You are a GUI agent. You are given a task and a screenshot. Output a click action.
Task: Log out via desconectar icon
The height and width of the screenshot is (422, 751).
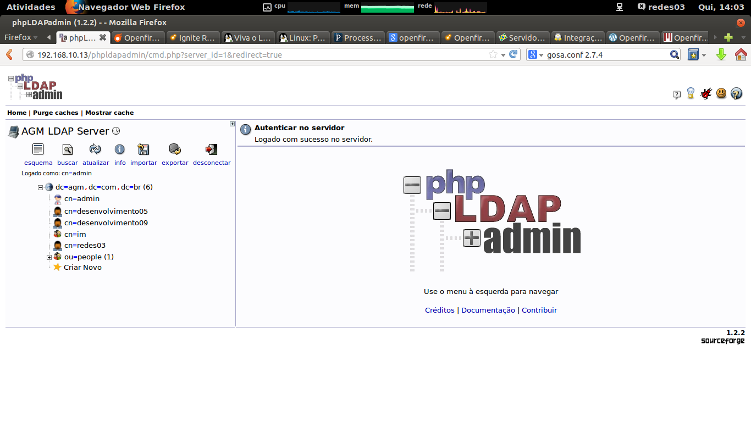pos(212,149)
